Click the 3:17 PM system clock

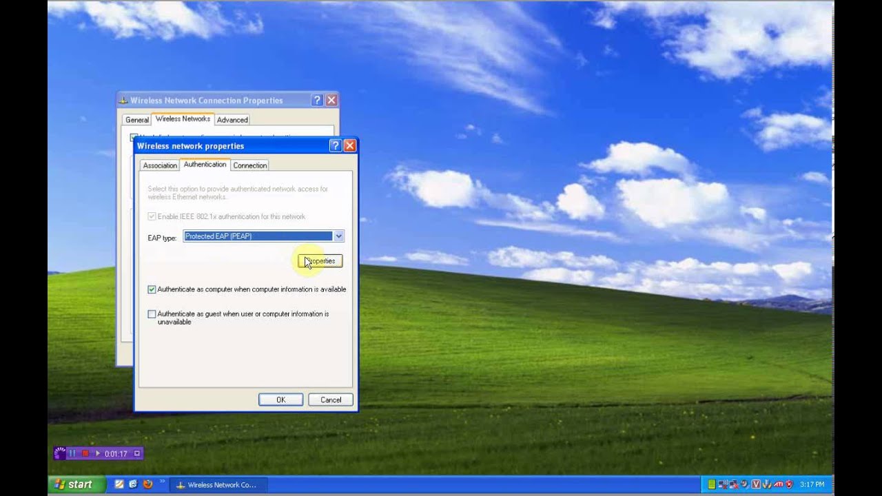tap(812, 484)
